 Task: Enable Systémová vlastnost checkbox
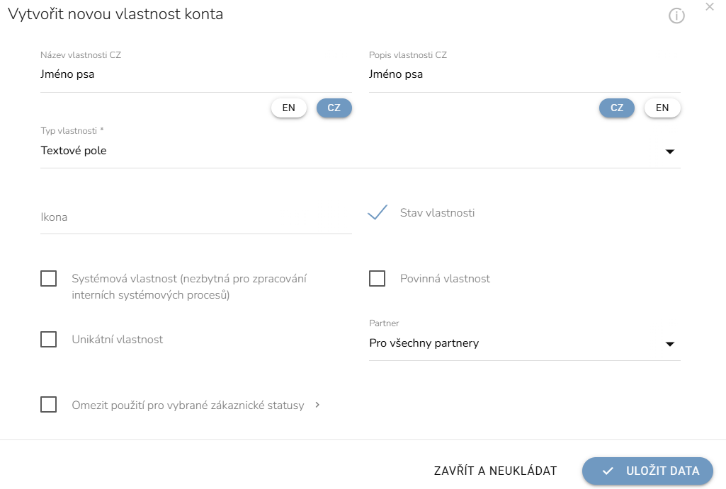tap(49, 279)
